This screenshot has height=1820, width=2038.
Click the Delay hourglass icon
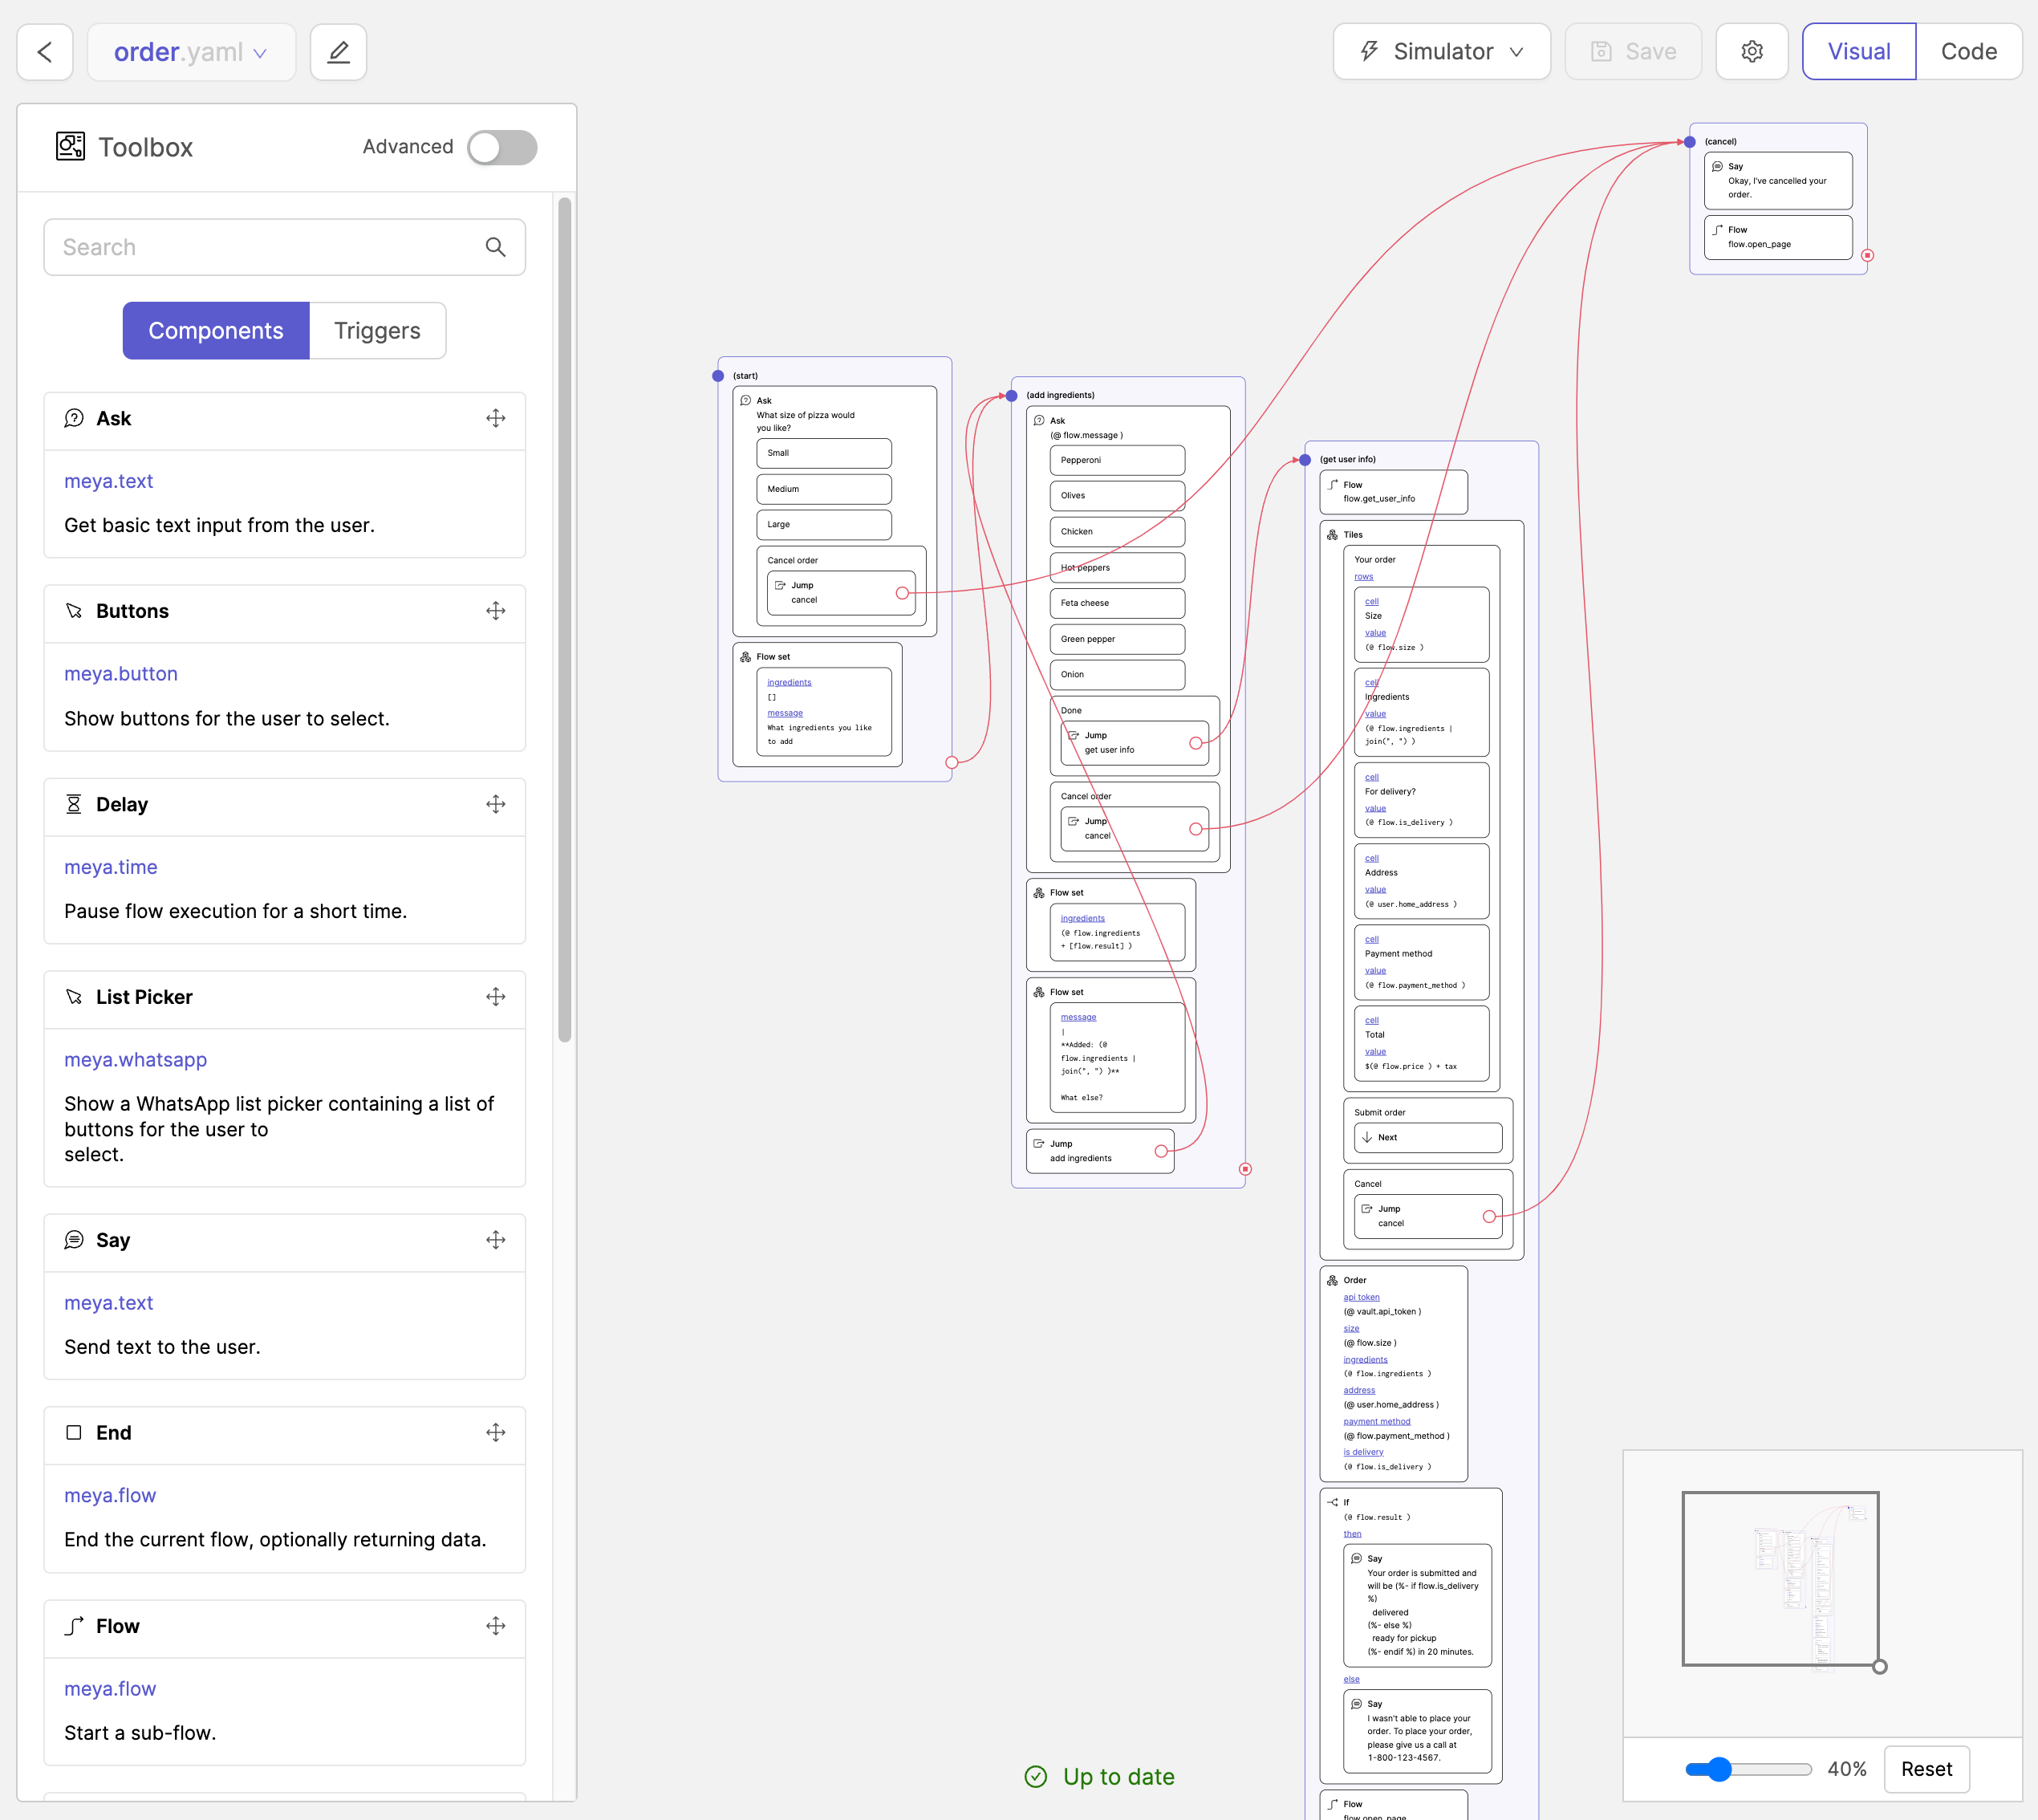(x=74, y=804)
